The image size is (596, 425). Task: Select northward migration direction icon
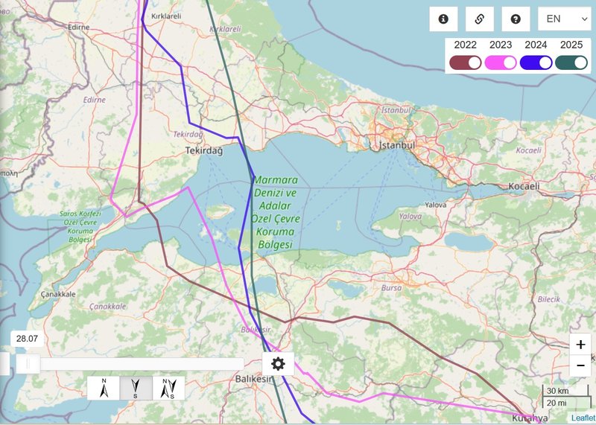(x=104, y=389)
